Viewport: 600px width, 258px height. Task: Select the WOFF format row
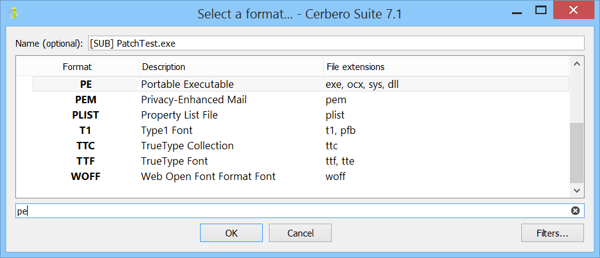[301, 176]
